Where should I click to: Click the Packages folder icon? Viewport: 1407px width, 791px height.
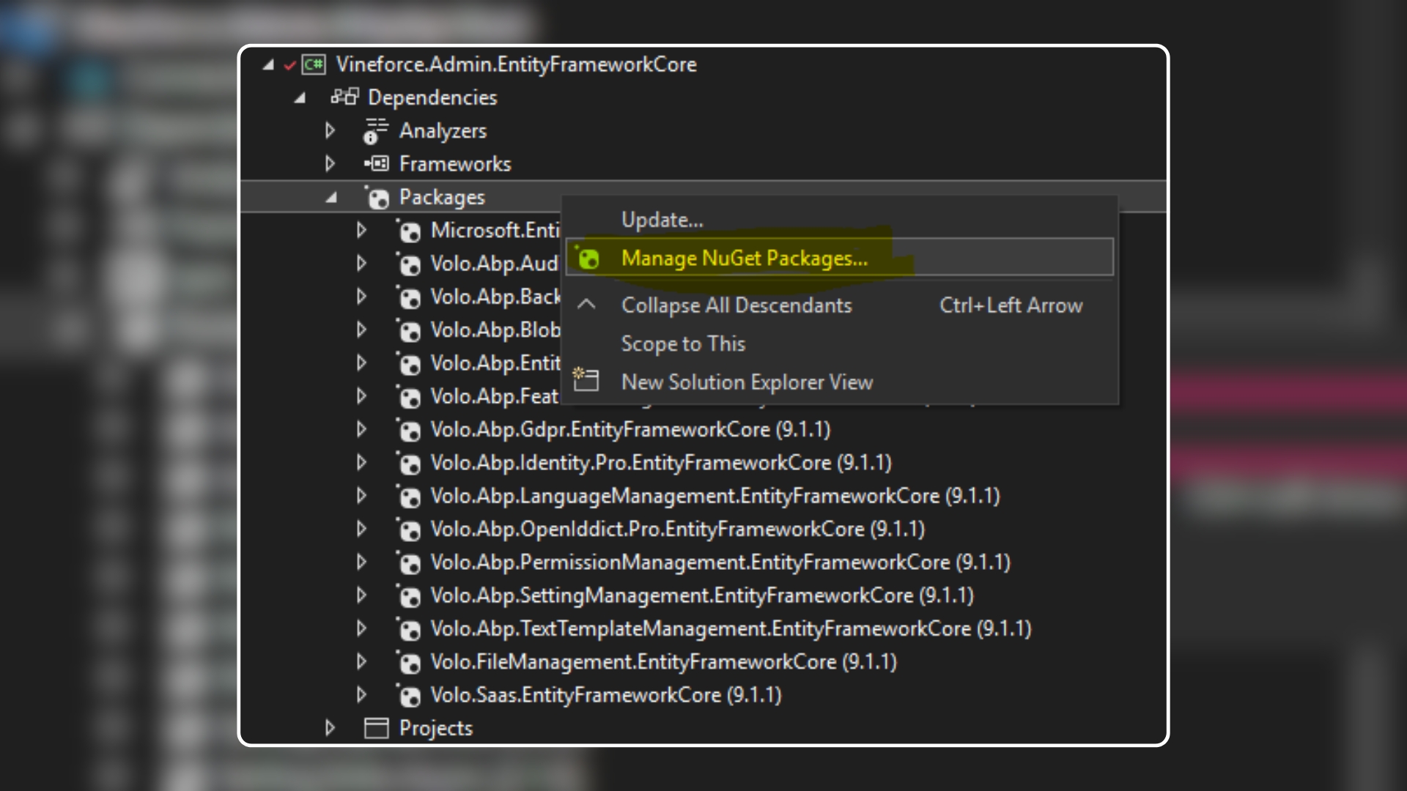click(x=377, y=197)
